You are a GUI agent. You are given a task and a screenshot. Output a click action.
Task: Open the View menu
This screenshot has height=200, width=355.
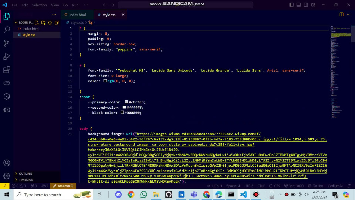[x=55, y=5]
